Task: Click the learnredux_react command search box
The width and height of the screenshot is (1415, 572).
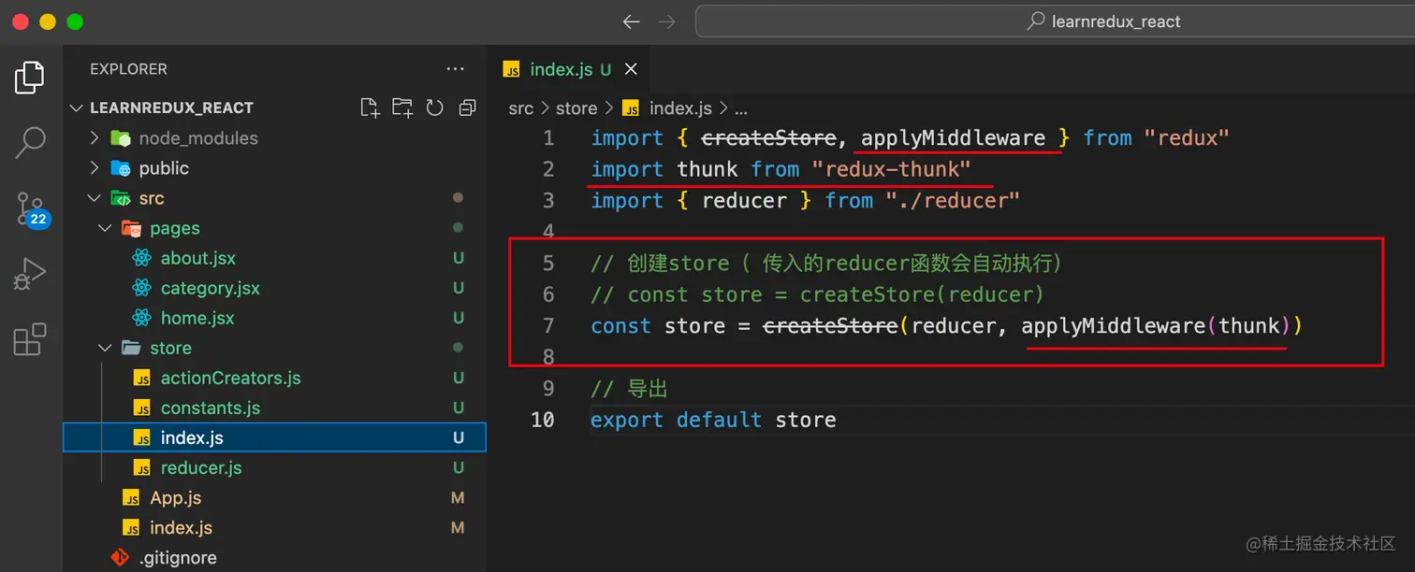Action: pyautogui.click(x=1055, y=21)
